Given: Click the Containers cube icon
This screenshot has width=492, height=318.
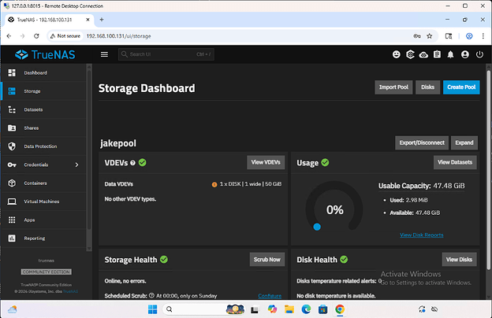Looking at the screenshot, I should pos(12,183).
